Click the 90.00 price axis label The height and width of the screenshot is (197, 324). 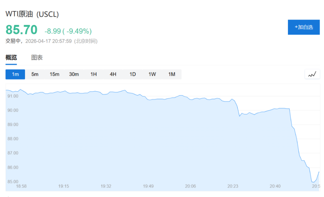coord(12,110)
